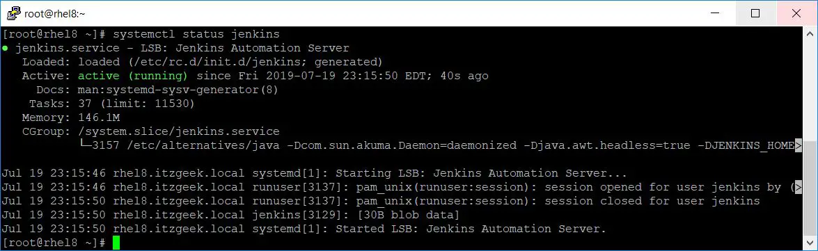This screenshot has height=251, width=818.
Task: Click the green status dot beside jenkins.service
Action: click(5, 49)
